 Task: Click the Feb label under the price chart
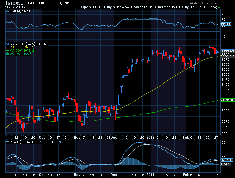pyautogui.click(x=186, y=137)
